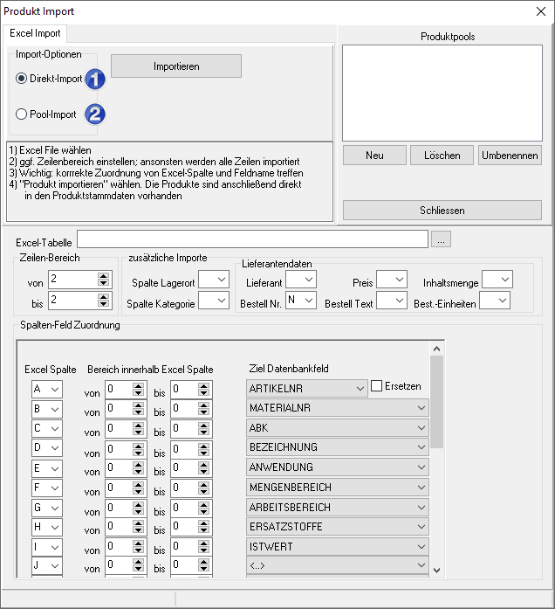
Task: Open the Excel Spalte I dropdown
Action: tap(47, 547)
